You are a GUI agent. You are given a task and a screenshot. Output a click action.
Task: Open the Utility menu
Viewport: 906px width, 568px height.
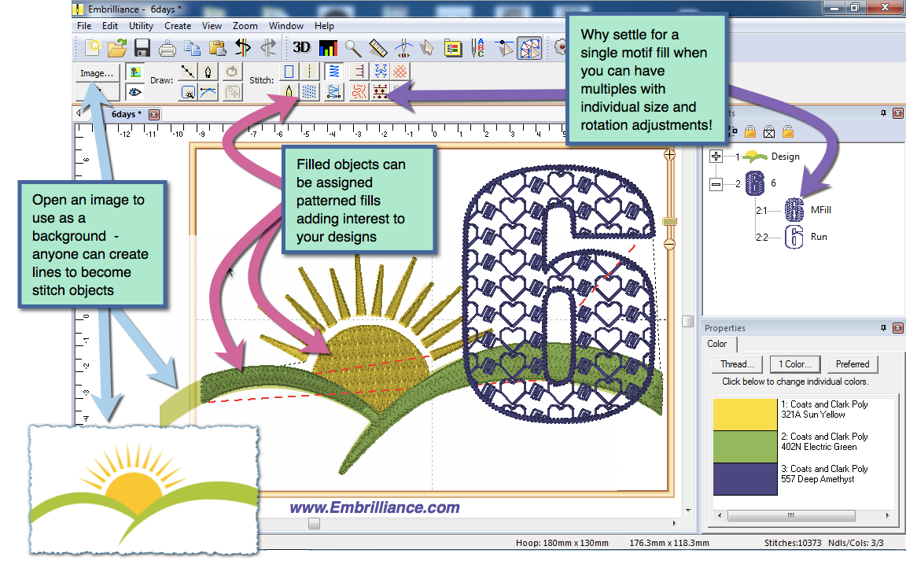click(142, 26)
